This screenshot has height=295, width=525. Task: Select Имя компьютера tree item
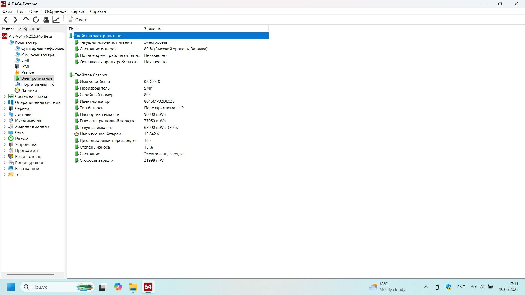tap(35, 54)
